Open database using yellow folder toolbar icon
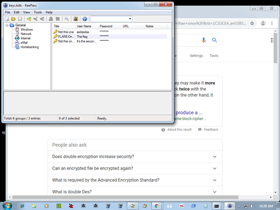 point(13,19)
